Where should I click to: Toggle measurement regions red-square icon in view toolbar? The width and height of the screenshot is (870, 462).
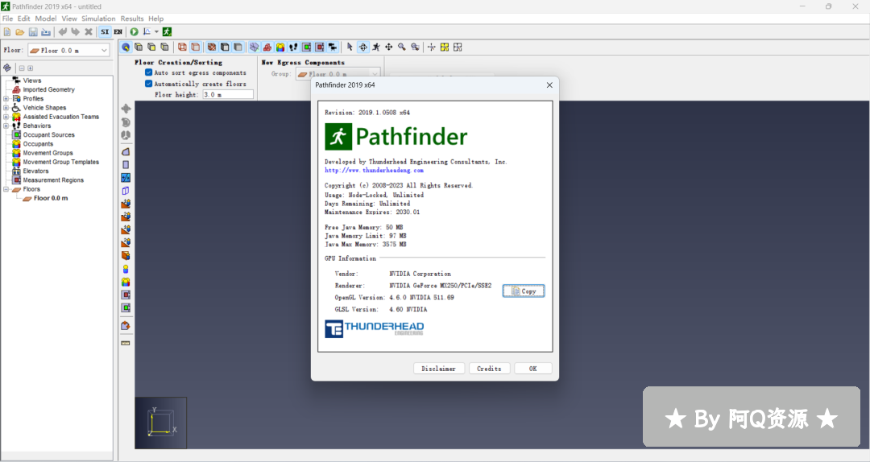(319, 47)
